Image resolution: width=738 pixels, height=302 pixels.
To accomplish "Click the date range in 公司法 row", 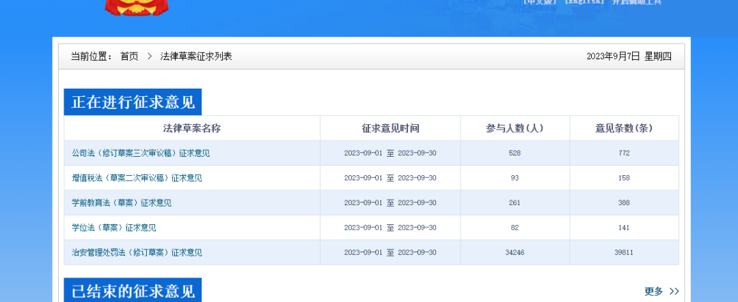I will click(x=390, y=153).
